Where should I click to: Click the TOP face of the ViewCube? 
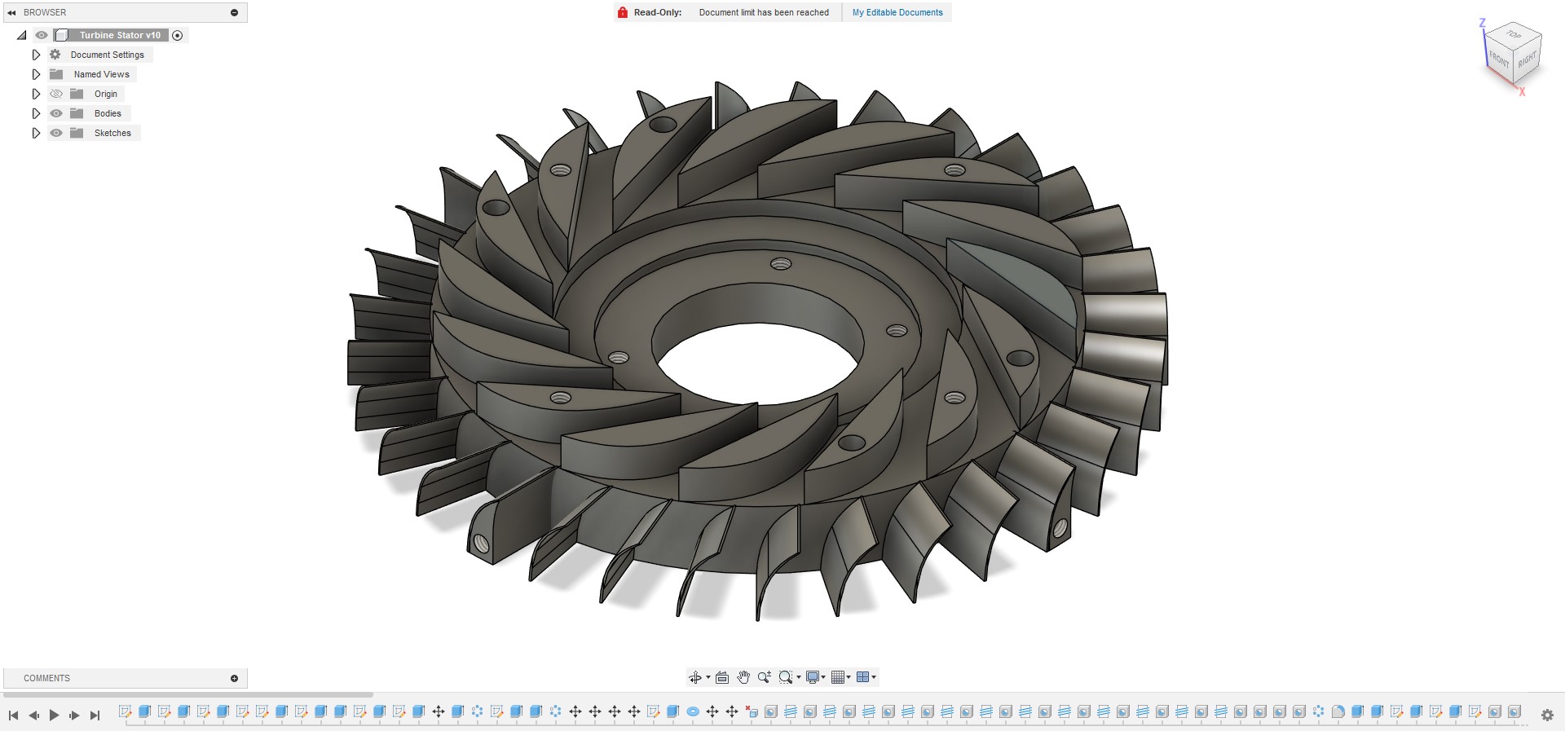1514,34
